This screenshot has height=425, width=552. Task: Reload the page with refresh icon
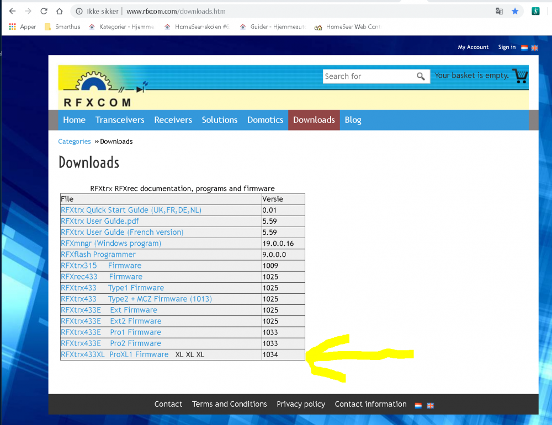(x=44, y=11)
